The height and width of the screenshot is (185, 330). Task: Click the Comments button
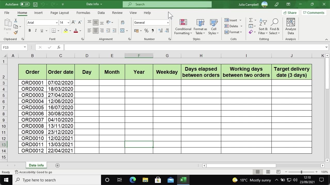click(x=314, y=13)
